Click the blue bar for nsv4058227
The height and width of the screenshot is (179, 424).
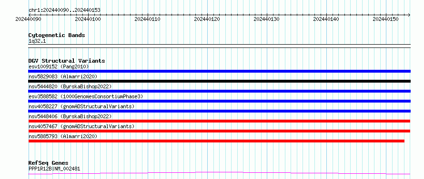pyautogui.click(x=219, y=111)
